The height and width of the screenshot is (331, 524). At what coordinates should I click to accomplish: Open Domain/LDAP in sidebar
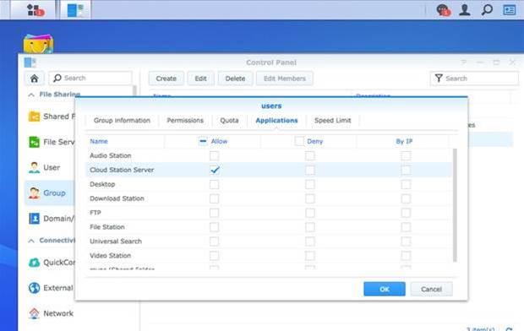50,219
